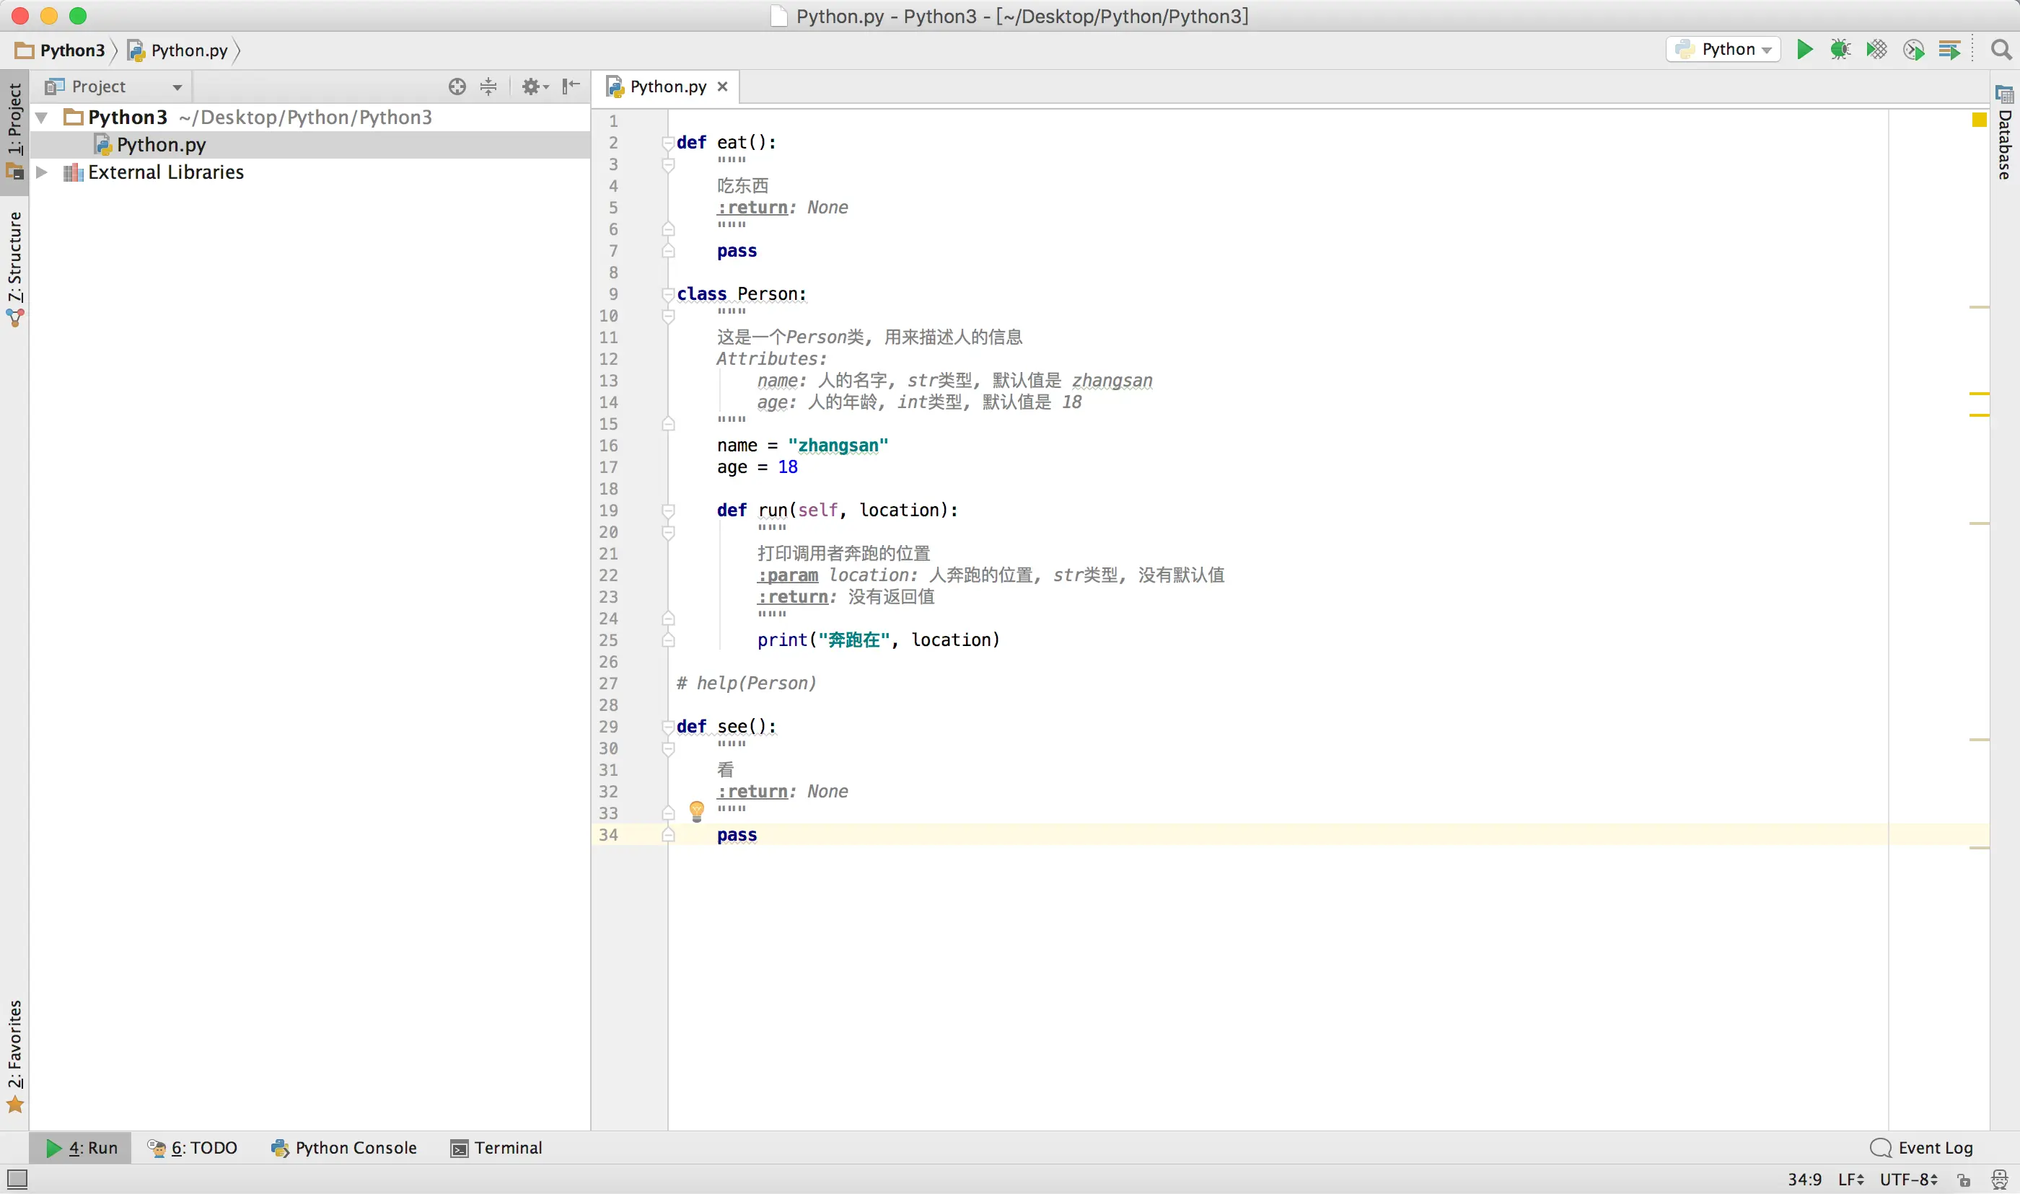Switch to the Python Console tab
The height and width of the screenshot is (1194, 2020).
pos(344,1148)
